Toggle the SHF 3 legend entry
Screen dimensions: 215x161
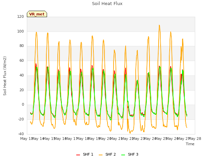(x=130, y=154)
